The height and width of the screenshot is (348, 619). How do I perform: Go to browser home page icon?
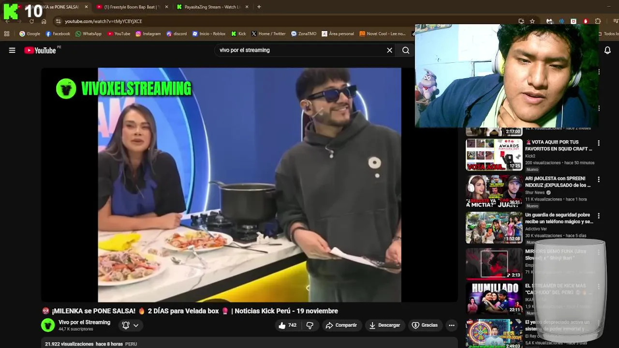(x=44, y=21)
